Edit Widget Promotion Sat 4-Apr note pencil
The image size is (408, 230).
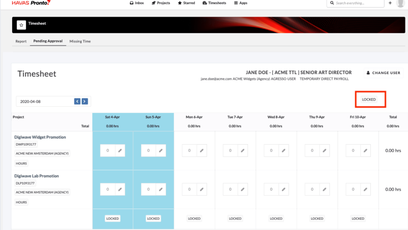coord(120,150)
